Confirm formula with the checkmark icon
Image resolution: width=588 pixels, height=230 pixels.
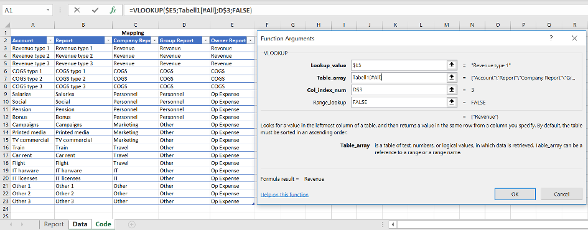[x=95, y=10]
